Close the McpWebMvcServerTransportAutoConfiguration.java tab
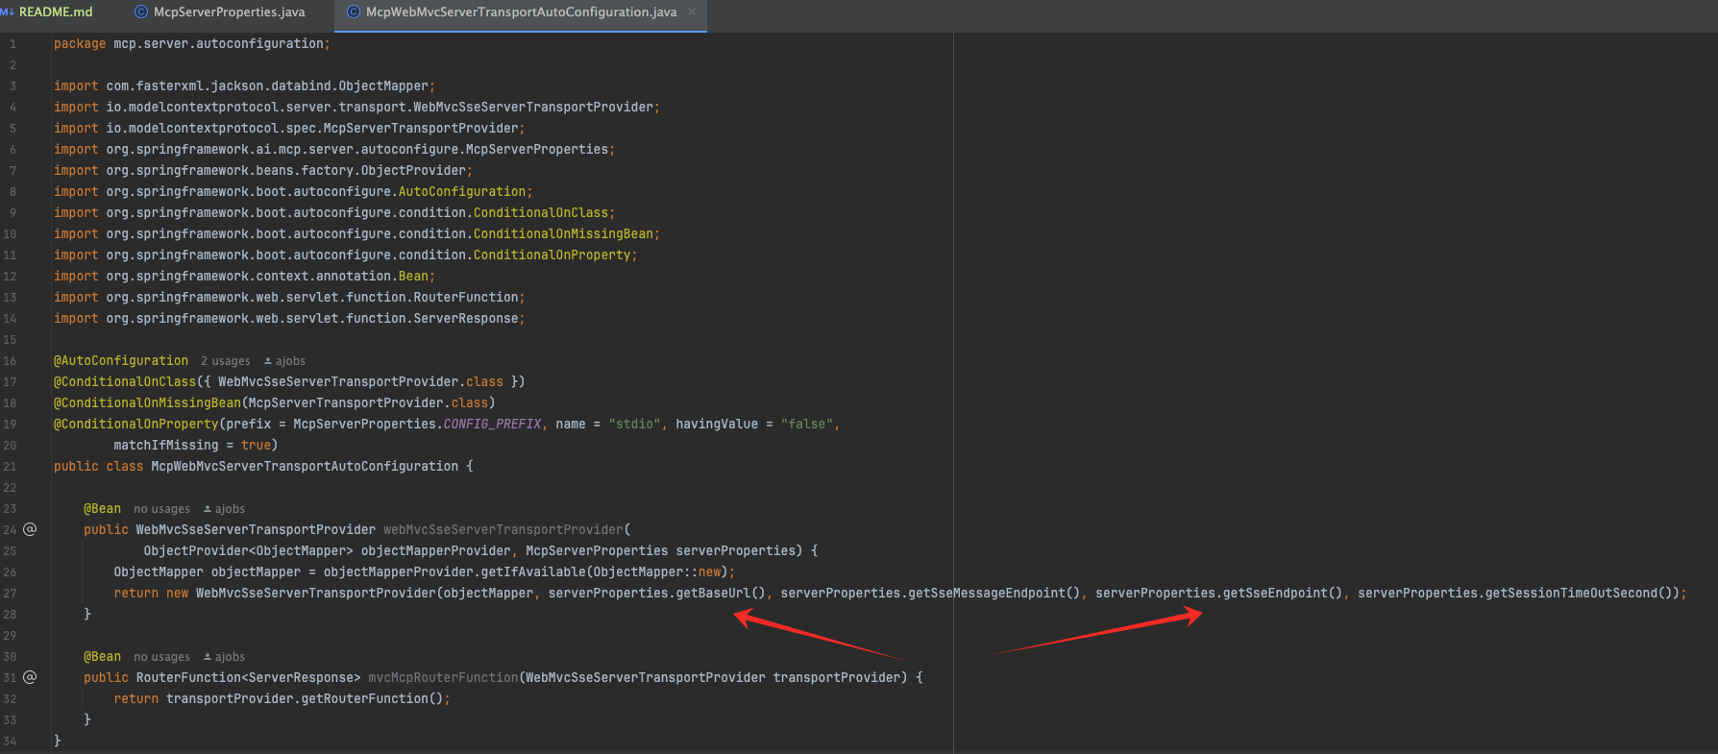This screenshot has height=754, width=1718. click(692, 12)
